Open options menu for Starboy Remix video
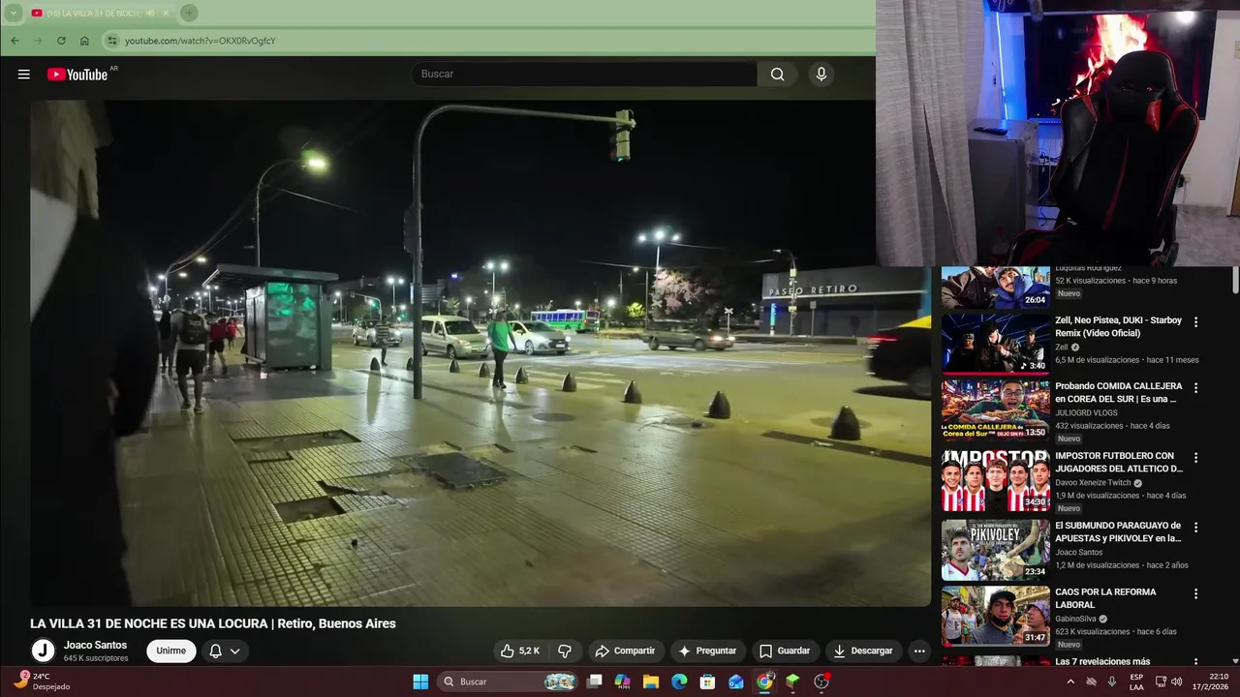This screenshot has width=1240, height=697. pos(1195,321)
